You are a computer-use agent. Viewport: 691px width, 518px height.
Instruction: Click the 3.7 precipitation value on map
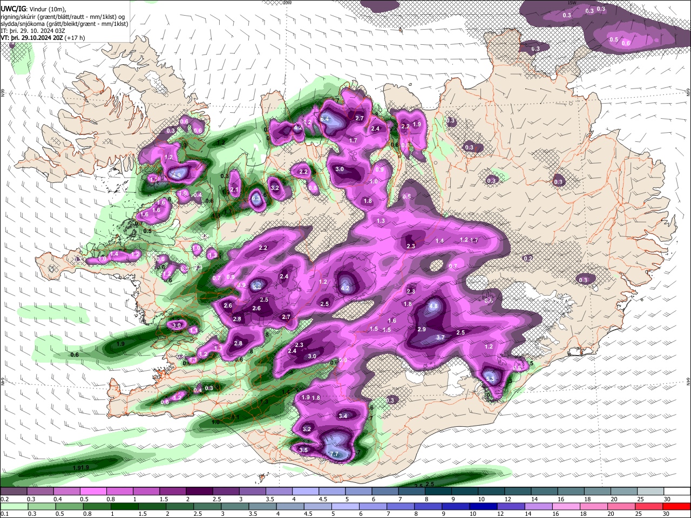pos(441,337)
